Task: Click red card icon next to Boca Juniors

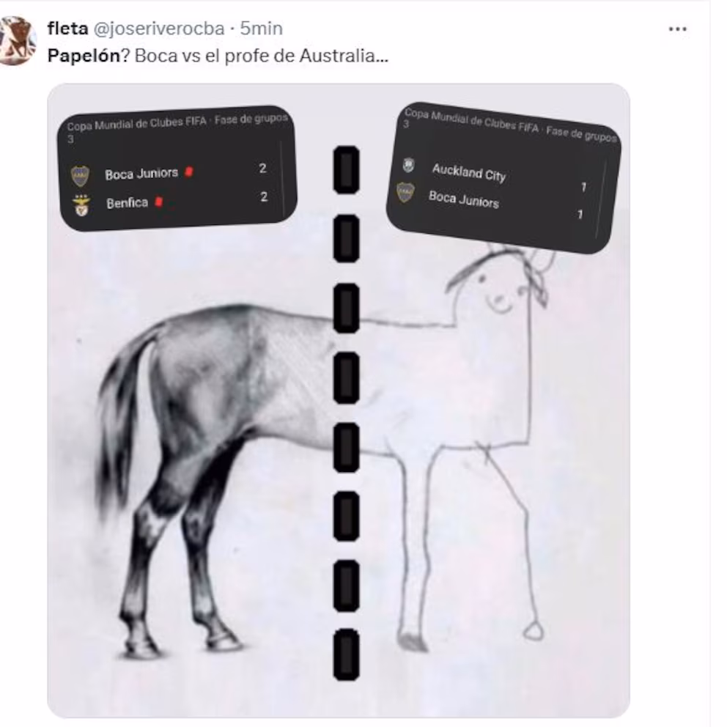Action: coord(188,172)
